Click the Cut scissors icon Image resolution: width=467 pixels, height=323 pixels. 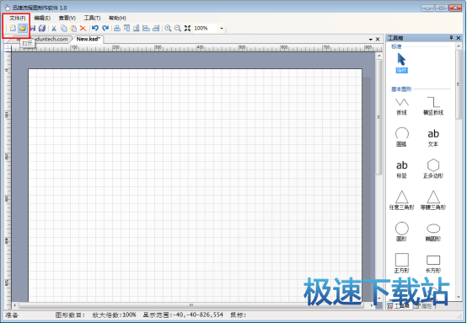tap(54, 29)
